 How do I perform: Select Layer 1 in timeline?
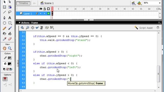(x=28, y=14)
